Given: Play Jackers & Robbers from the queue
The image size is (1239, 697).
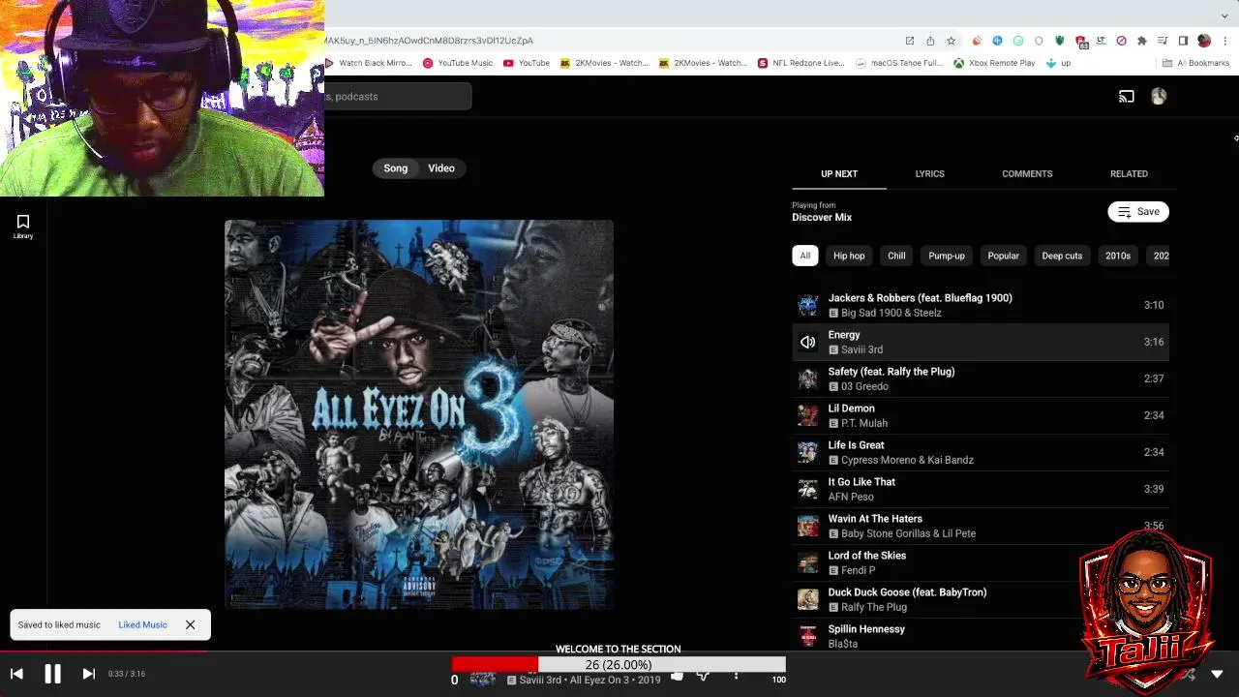Looking at the screenshot, I should coord(981,305).
